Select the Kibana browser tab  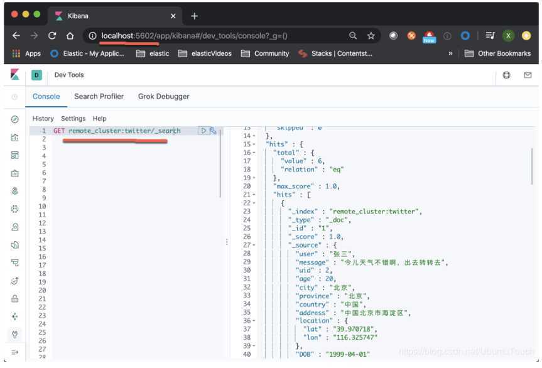[114, 16]
